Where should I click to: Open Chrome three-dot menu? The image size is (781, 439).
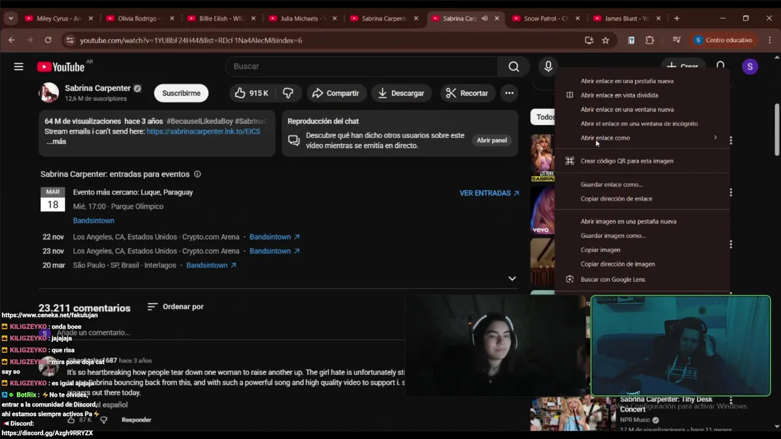click(769, 40)
